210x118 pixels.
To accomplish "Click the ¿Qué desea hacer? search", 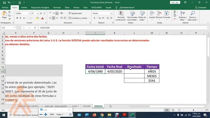I will pyautogui.click(x=127, y=8).
